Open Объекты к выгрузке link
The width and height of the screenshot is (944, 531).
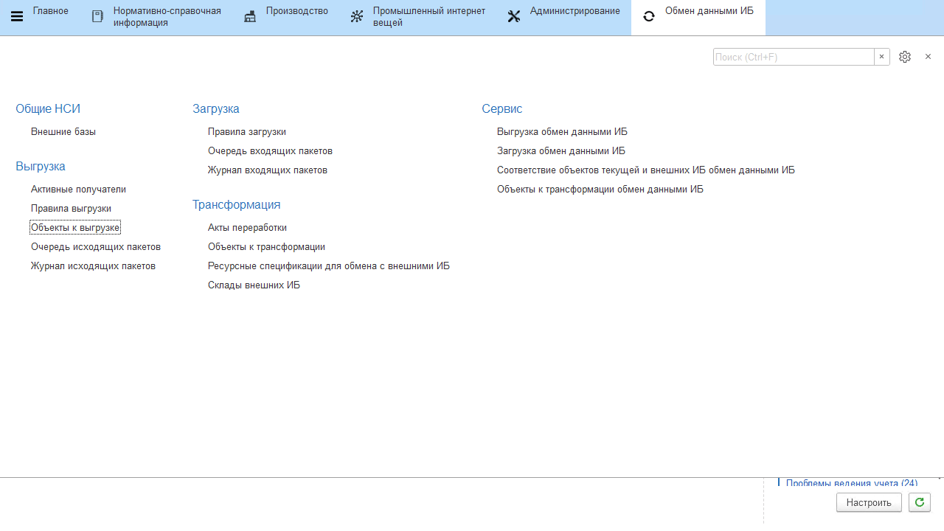[74, 227]
